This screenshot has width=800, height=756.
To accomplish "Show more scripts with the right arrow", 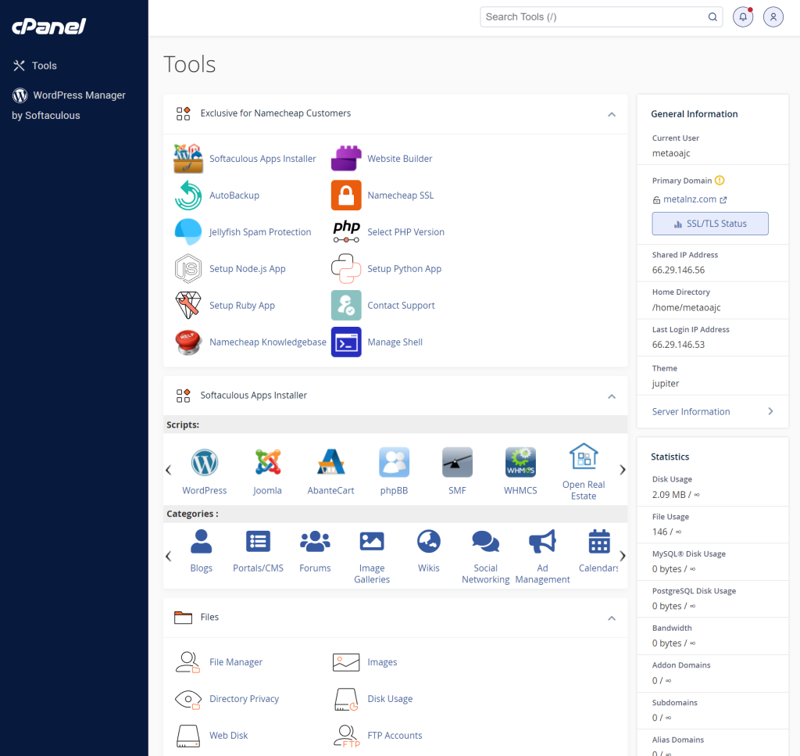I will pos(623,470).
